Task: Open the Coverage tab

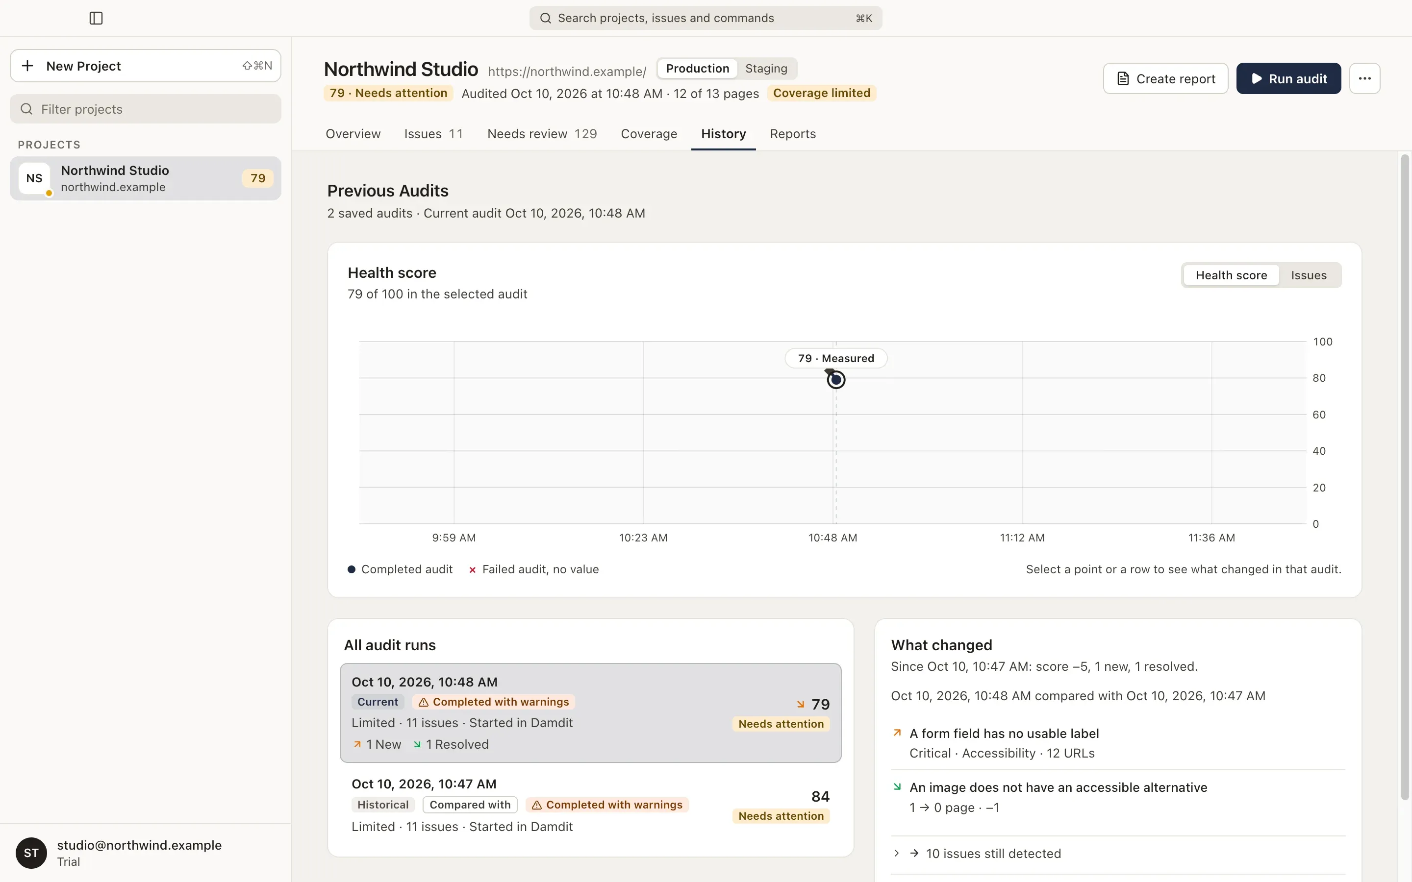Action: (x=649, y=134)
